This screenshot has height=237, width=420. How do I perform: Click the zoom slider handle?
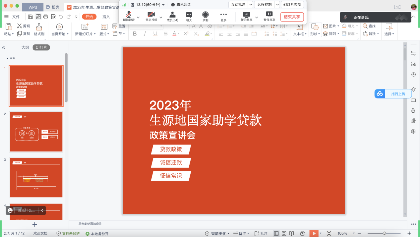(x=384, y=233)
